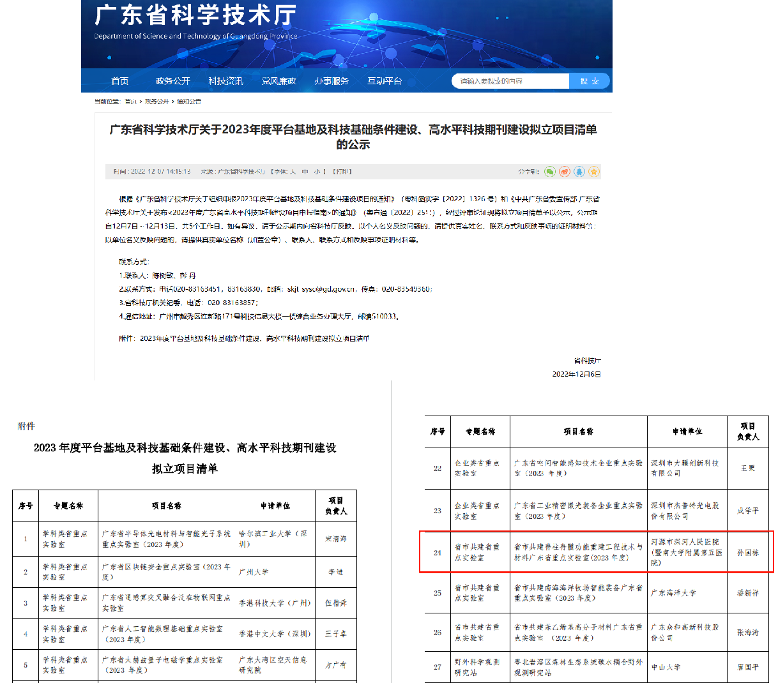The width and height of the screenshot is (778, 683).
Task: Click the name 李进 in row 2
Action: click(x=336, y=572)
